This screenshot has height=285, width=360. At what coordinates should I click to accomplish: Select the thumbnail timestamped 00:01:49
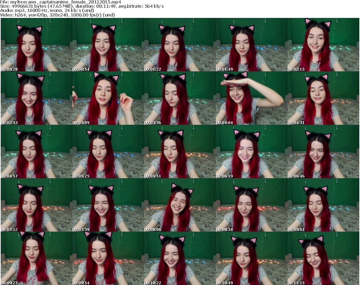pos(251,45)
